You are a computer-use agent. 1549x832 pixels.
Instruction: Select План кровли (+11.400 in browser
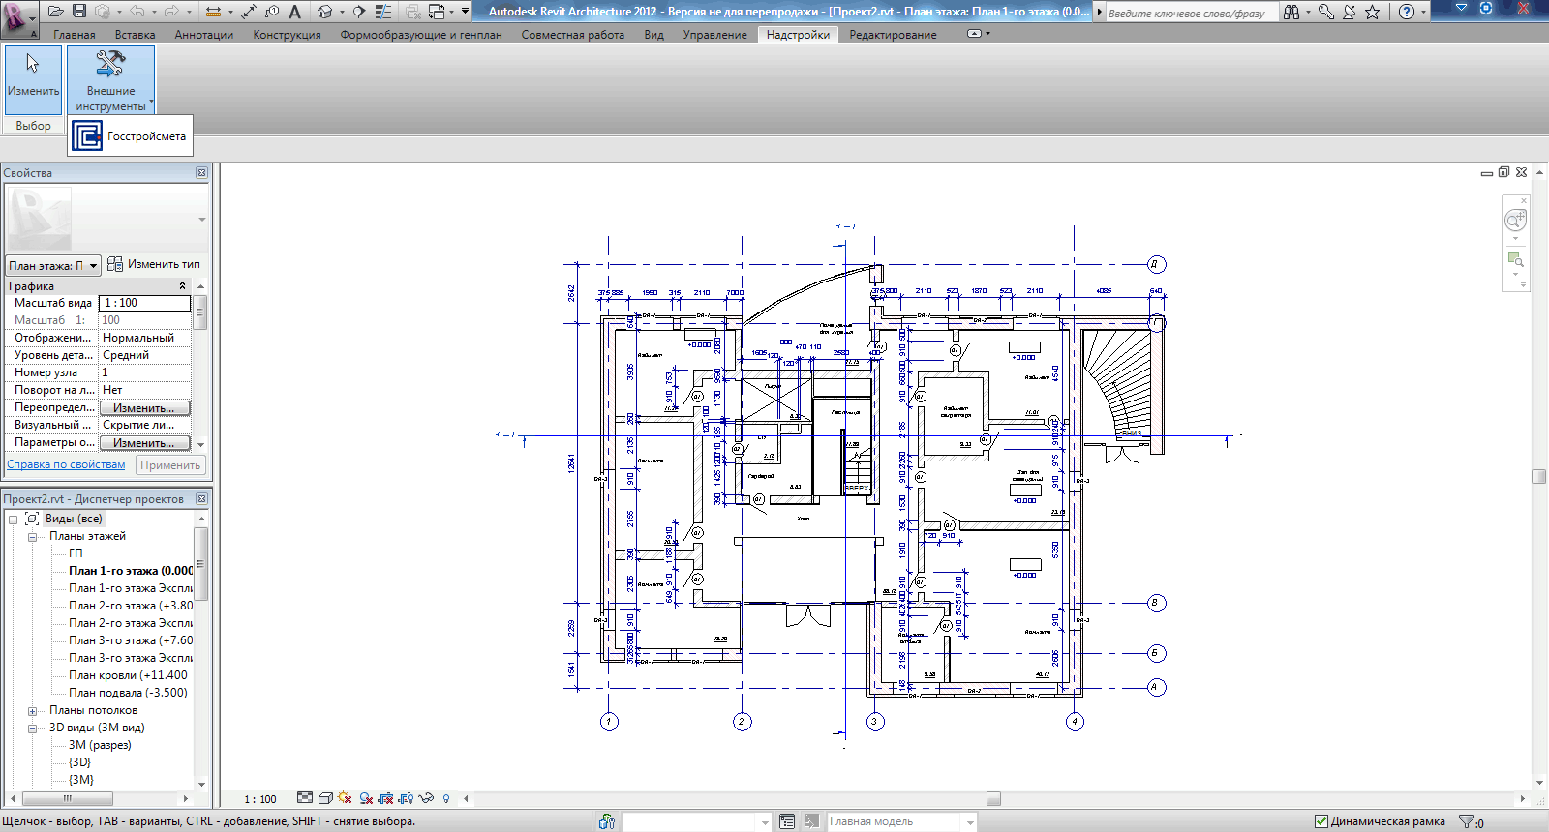click(128, 675)
